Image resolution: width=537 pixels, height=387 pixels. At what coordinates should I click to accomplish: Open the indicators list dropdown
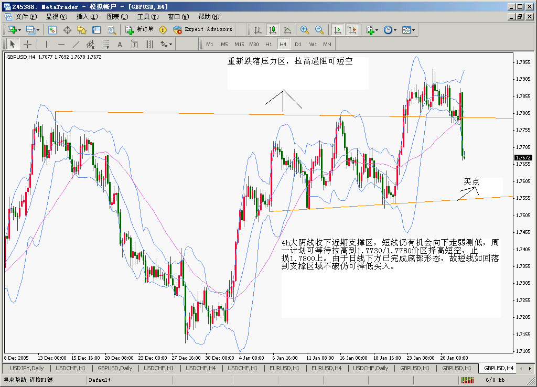[372, 30]
